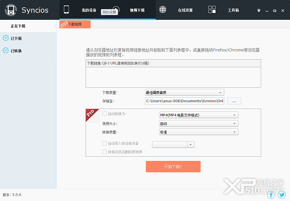Screen dimensions: 290x201
Task: Click the Pro ribbon badge
Action: (91, 114)
